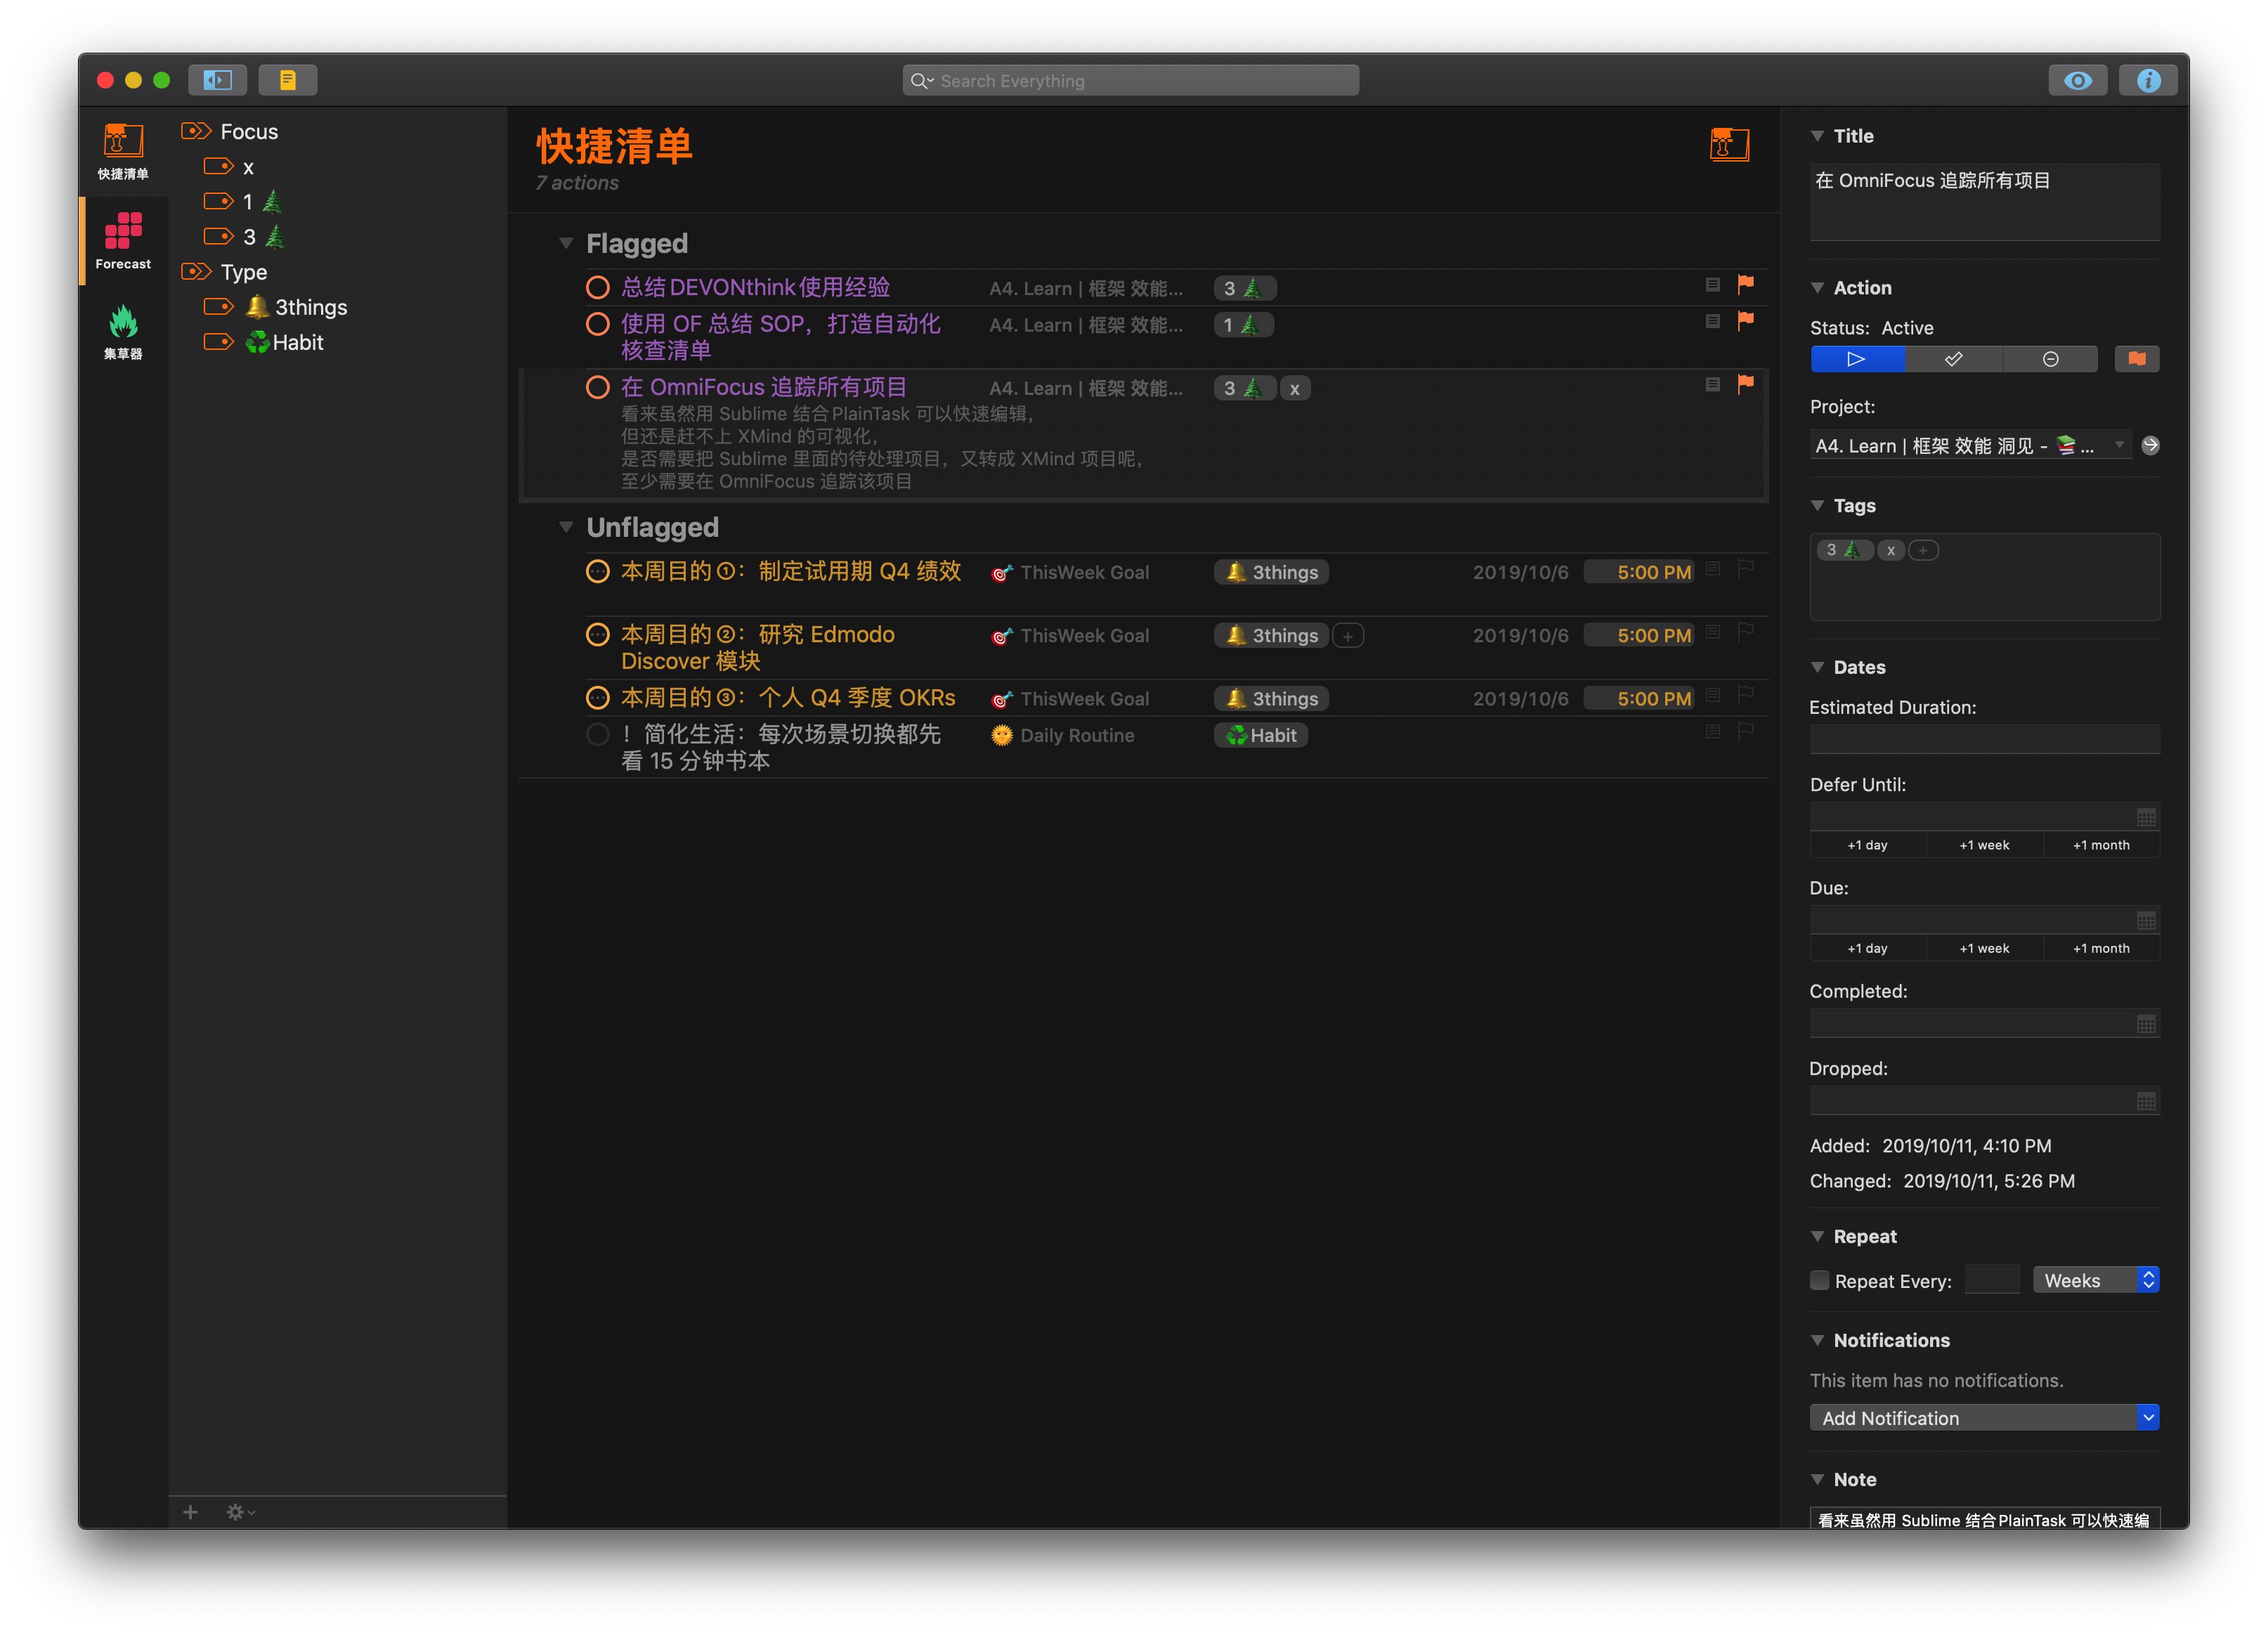Open the quick entry note icon
The height and width of the screenshot is (1633, 2268).
pos(287,80)
